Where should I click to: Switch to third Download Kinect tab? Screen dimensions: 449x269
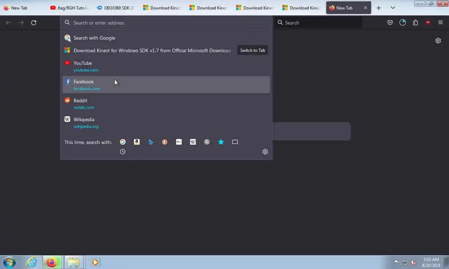(255, 8)
